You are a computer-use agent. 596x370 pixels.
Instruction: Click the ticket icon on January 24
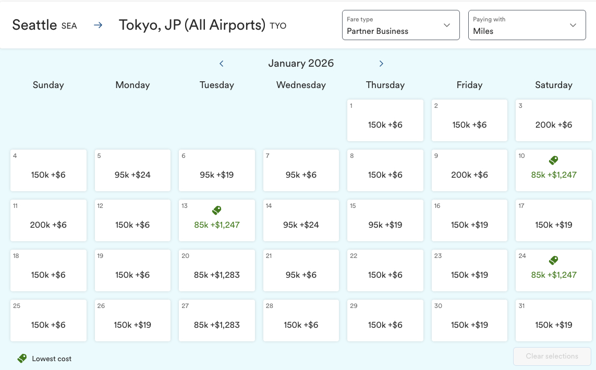(553, 260)
